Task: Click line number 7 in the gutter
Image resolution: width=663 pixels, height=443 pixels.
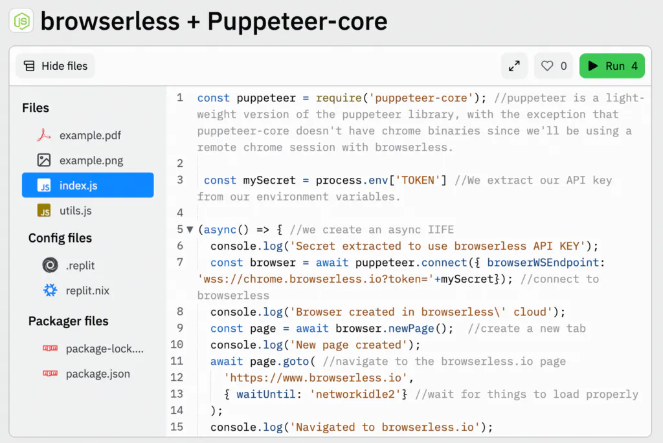Action: point(180,263)
